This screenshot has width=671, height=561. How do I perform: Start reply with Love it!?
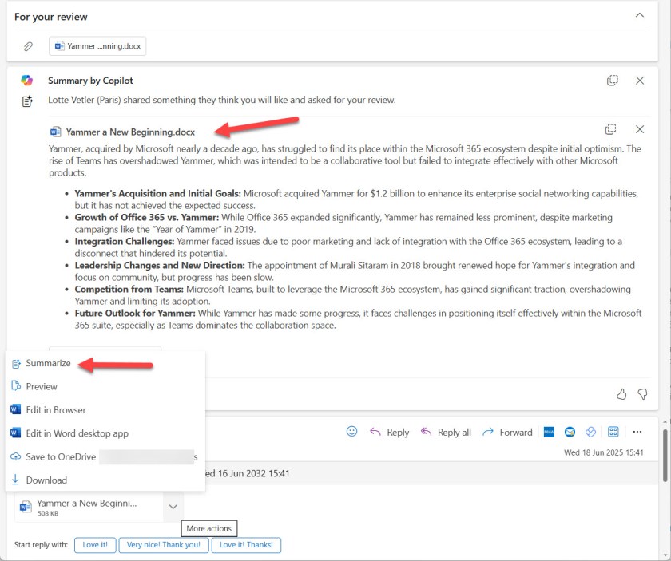[95, 545]
